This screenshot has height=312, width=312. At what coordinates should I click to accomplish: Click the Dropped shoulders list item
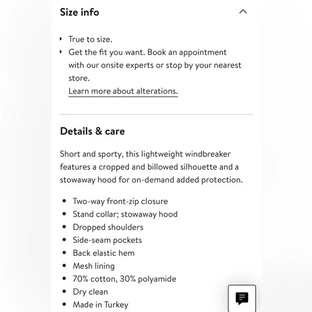point(108,227)
